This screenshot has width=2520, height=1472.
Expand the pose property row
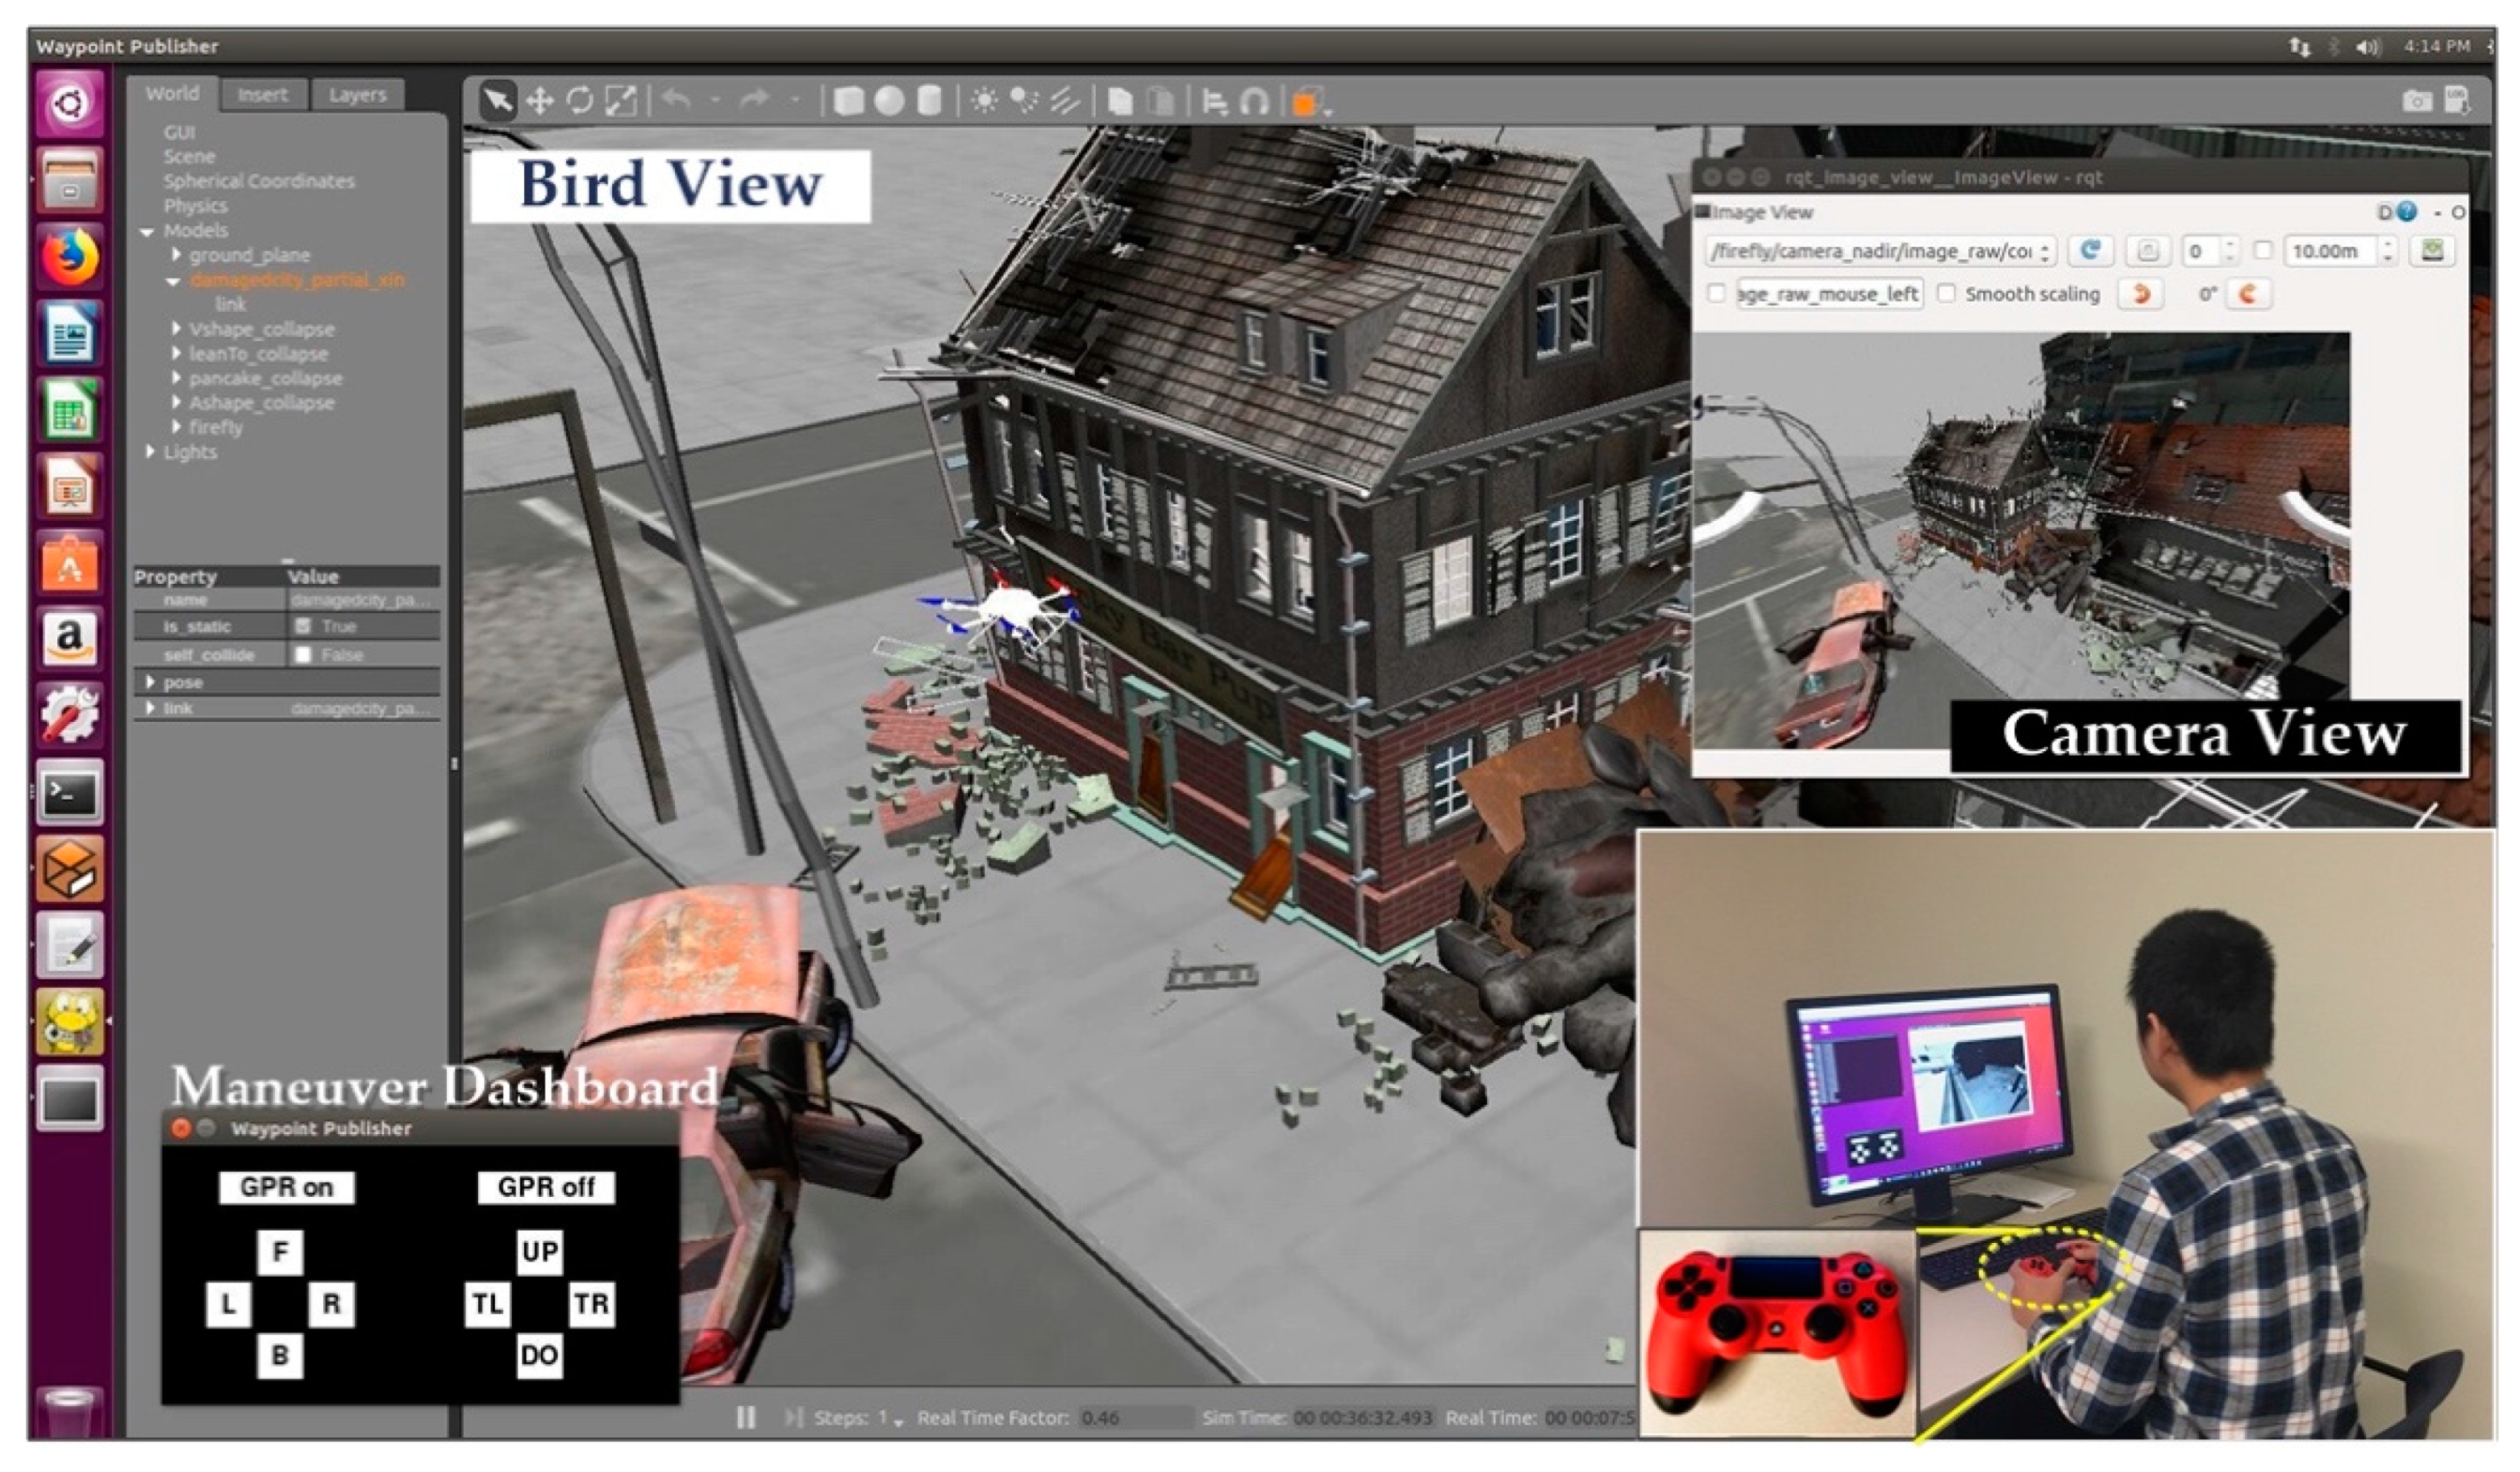click(x=150, y=682)
